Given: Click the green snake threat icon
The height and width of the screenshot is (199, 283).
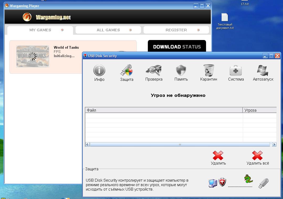Looking at the screenshot, I should pos(248,179).
